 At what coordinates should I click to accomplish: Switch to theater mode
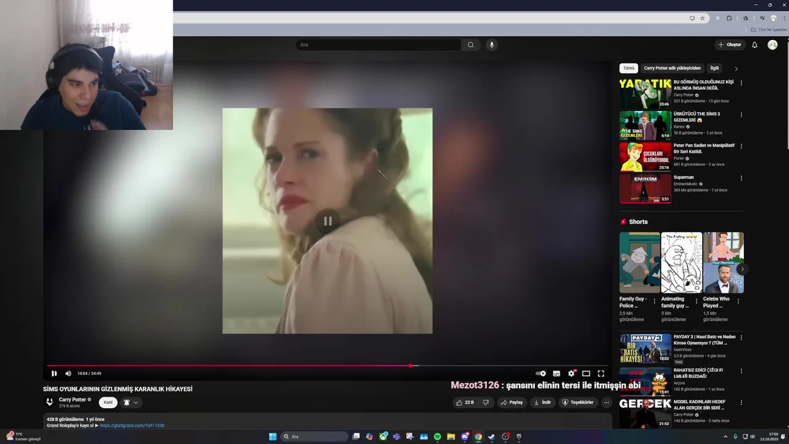click(586, 373)
